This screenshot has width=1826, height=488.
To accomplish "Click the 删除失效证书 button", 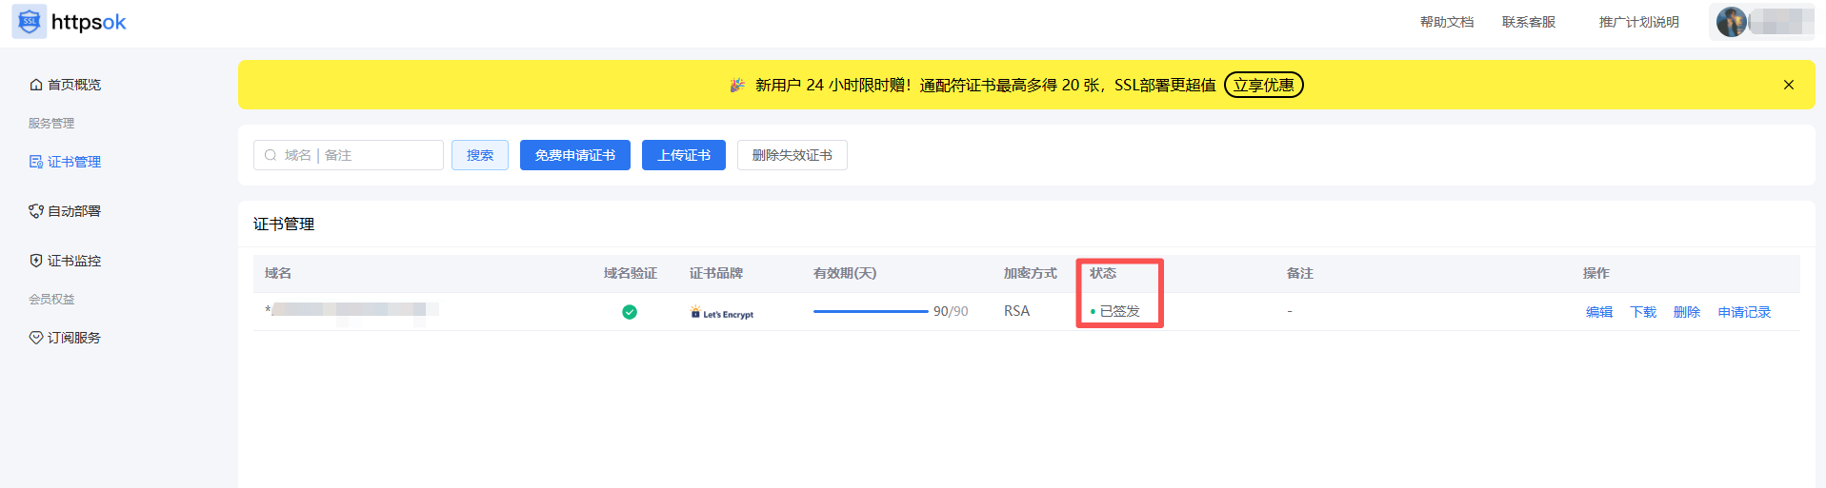I will [x=792, y=155].
